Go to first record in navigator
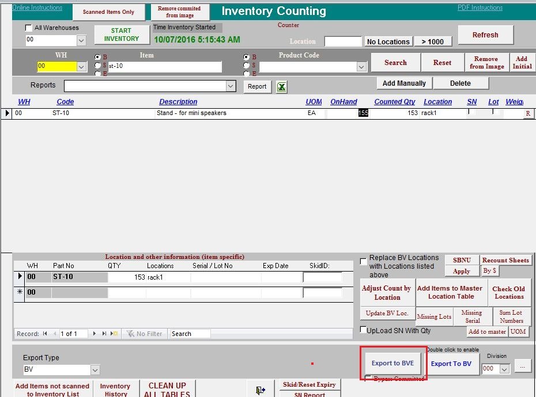 click(x=45, y=334)
